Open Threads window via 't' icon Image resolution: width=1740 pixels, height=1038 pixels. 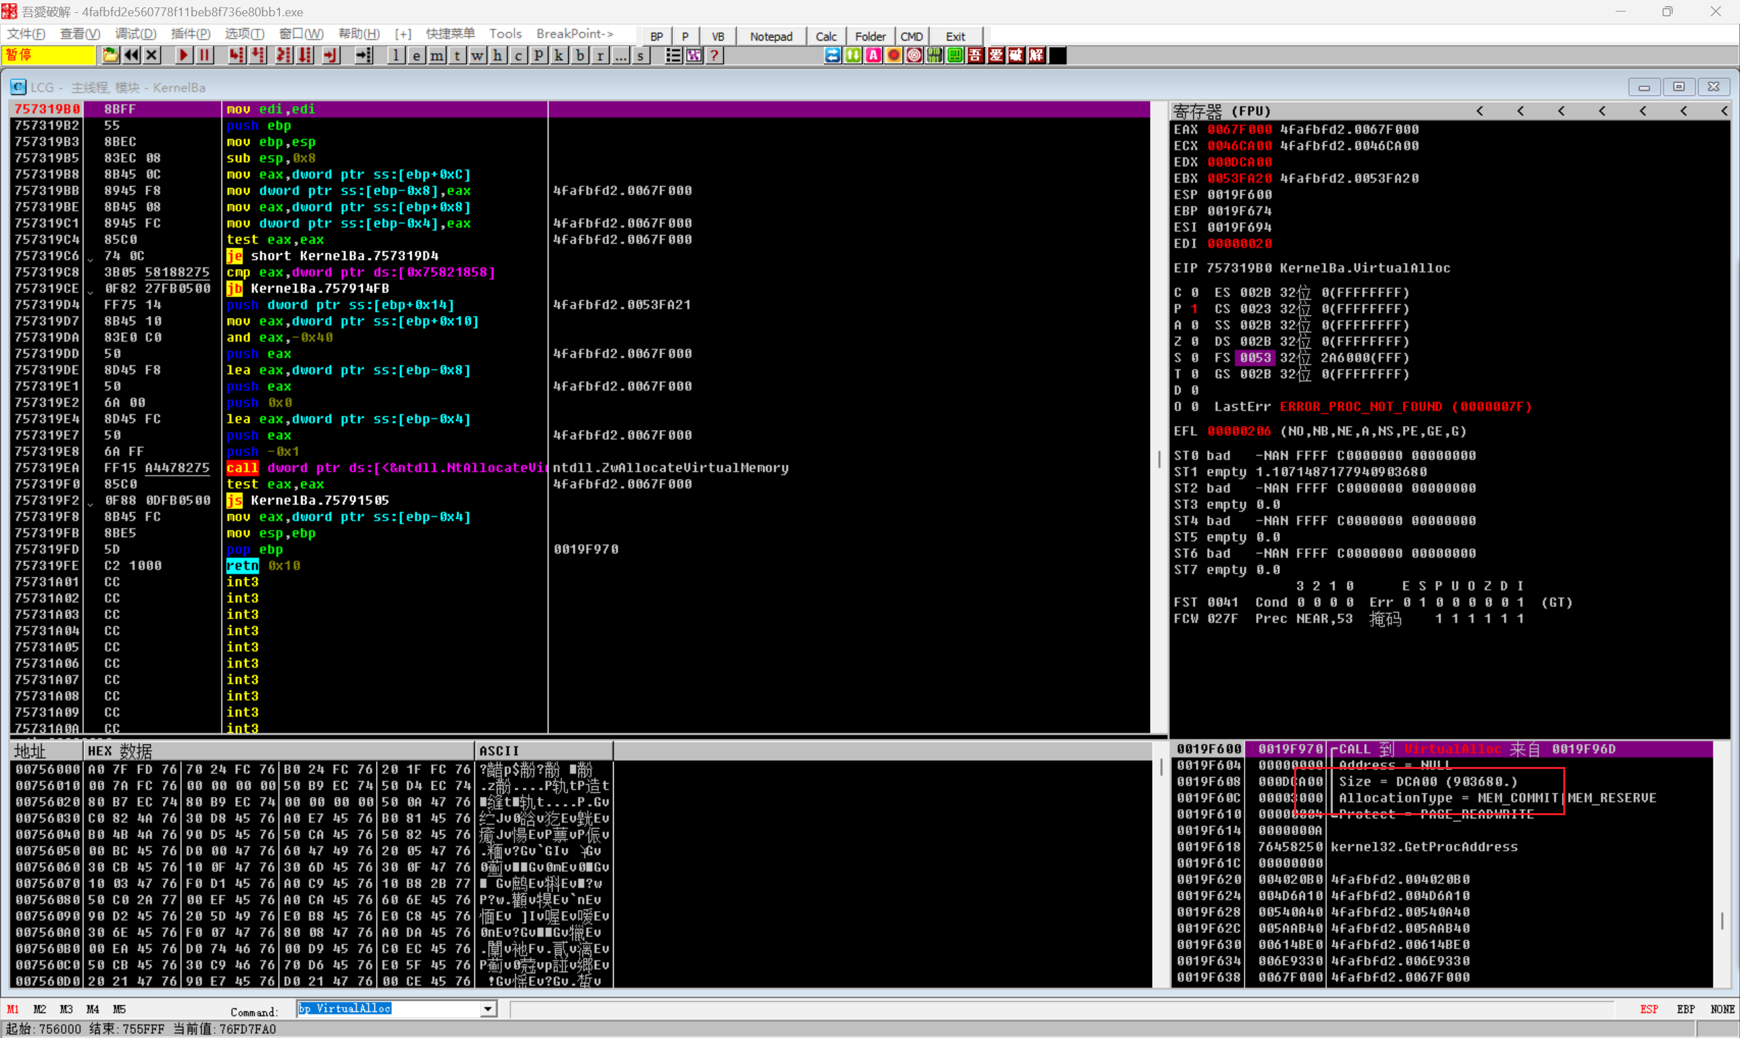tap(457, 55)
